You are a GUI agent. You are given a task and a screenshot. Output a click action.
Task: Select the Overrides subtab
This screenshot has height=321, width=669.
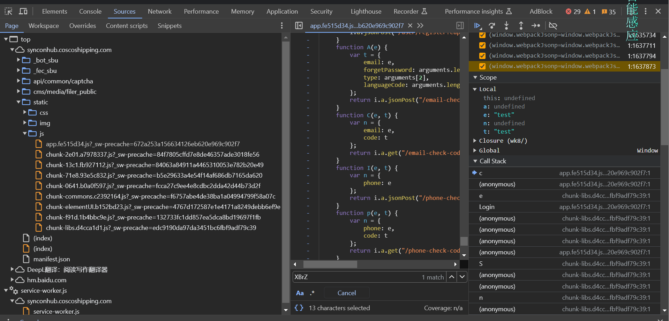[83, 26]
